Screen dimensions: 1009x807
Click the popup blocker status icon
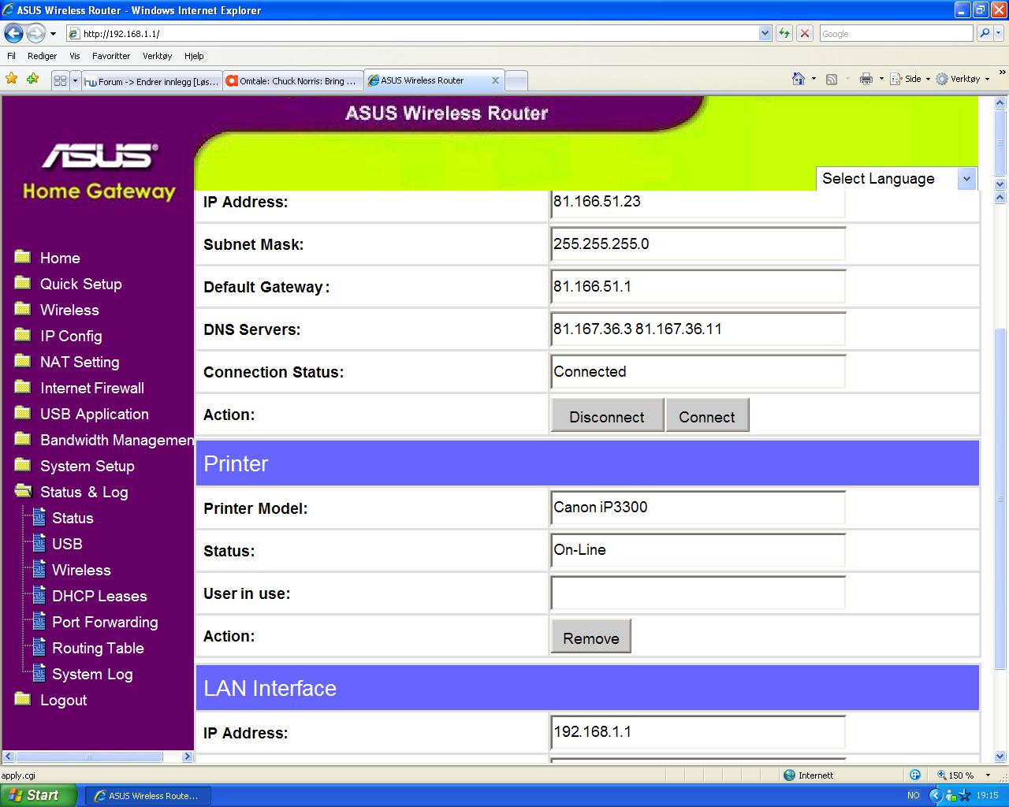915,775
